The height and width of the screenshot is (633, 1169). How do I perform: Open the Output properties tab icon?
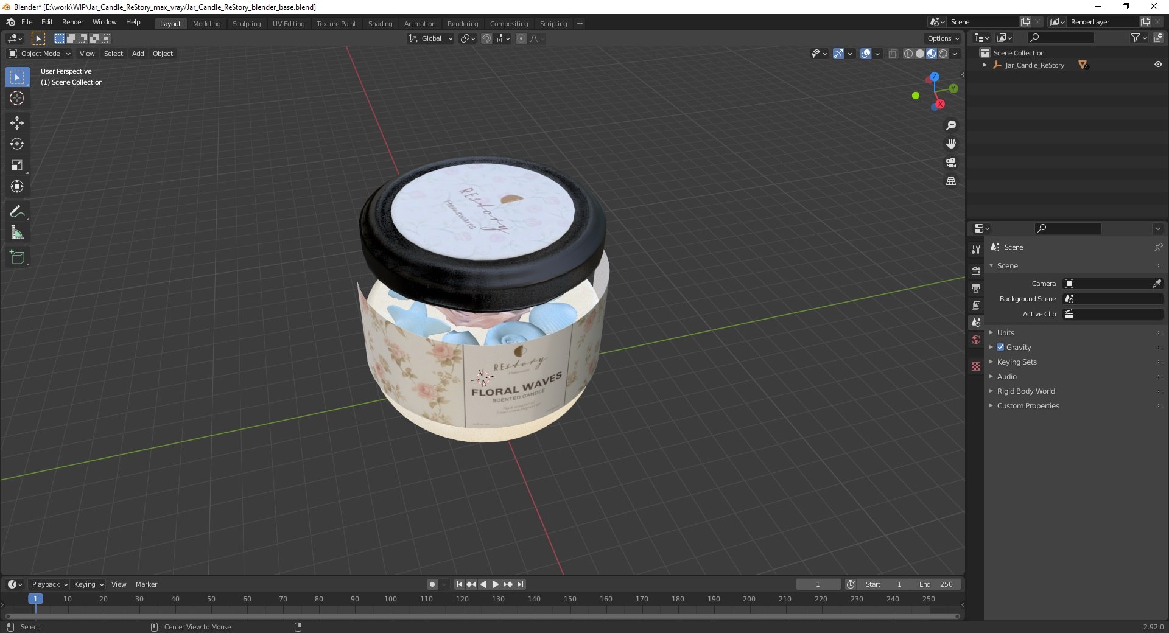click(x=976, y=288)
